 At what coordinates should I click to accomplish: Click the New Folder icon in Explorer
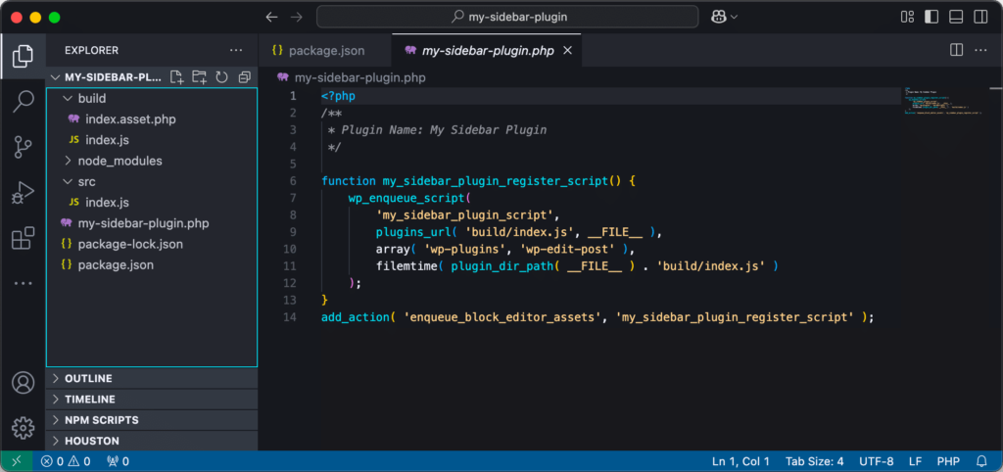coord(199,77)
